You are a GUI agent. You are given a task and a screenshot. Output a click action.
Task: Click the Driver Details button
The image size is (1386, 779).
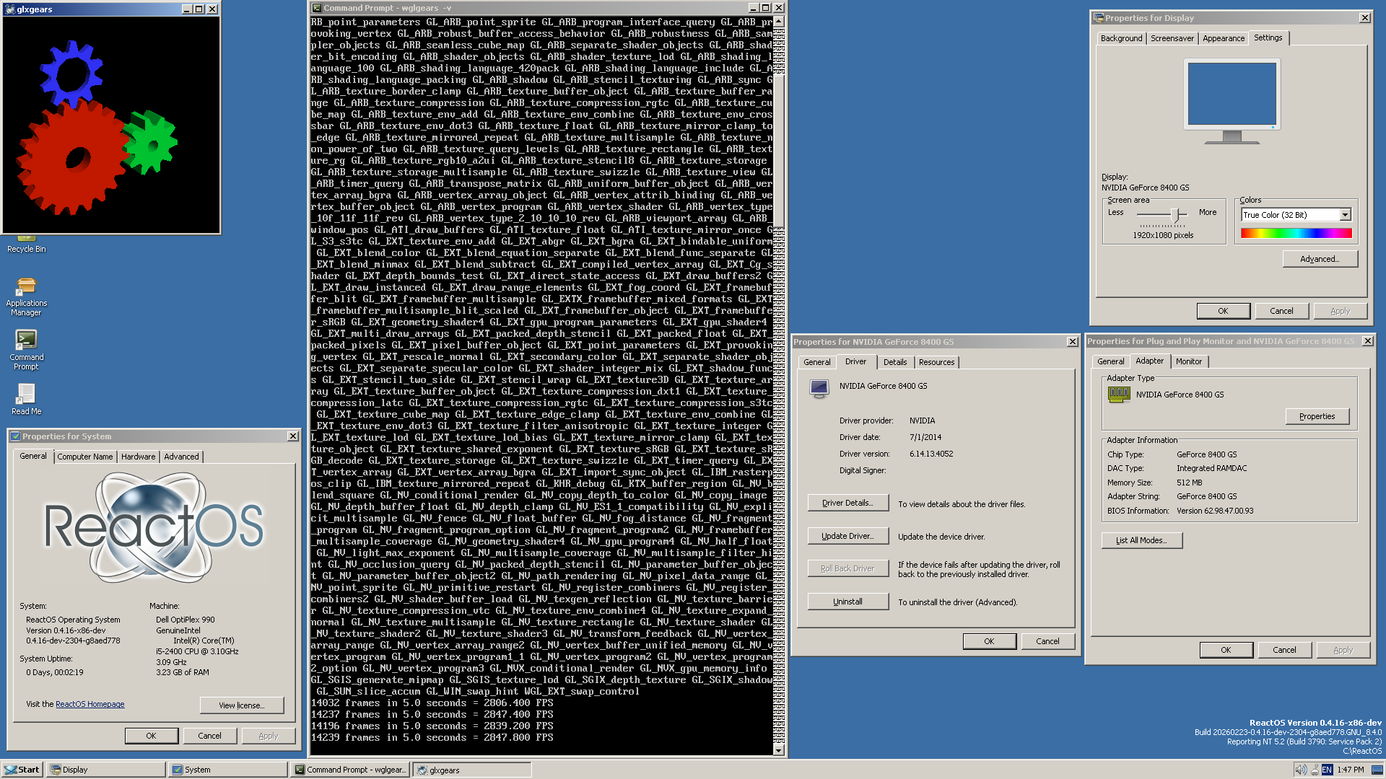point(847,503)
